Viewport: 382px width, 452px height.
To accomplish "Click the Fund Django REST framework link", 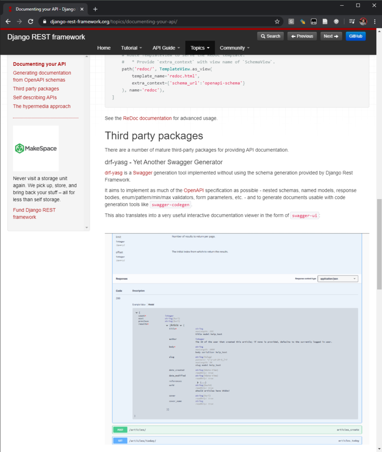I will [34, 213].
